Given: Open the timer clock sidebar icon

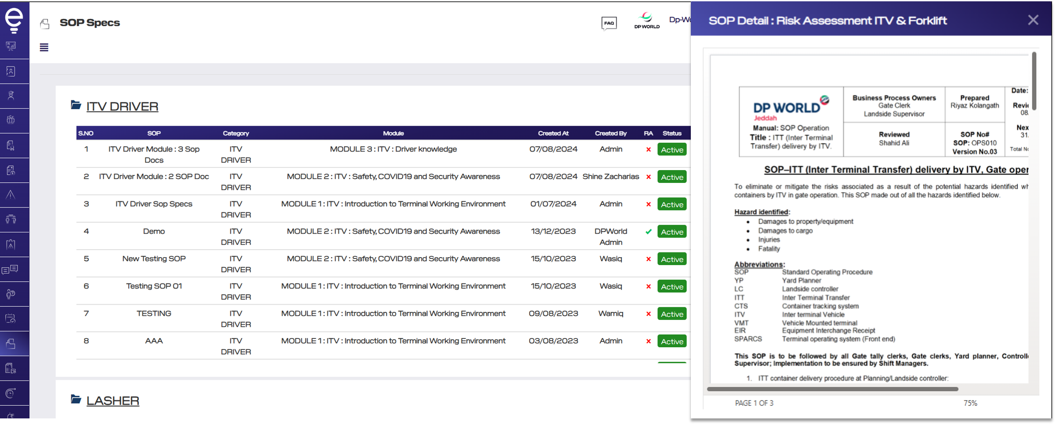Looking at the screenshot, I should (11, 392).
